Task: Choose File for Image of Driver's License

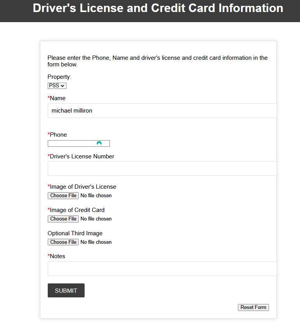Action: coord(63,196)
